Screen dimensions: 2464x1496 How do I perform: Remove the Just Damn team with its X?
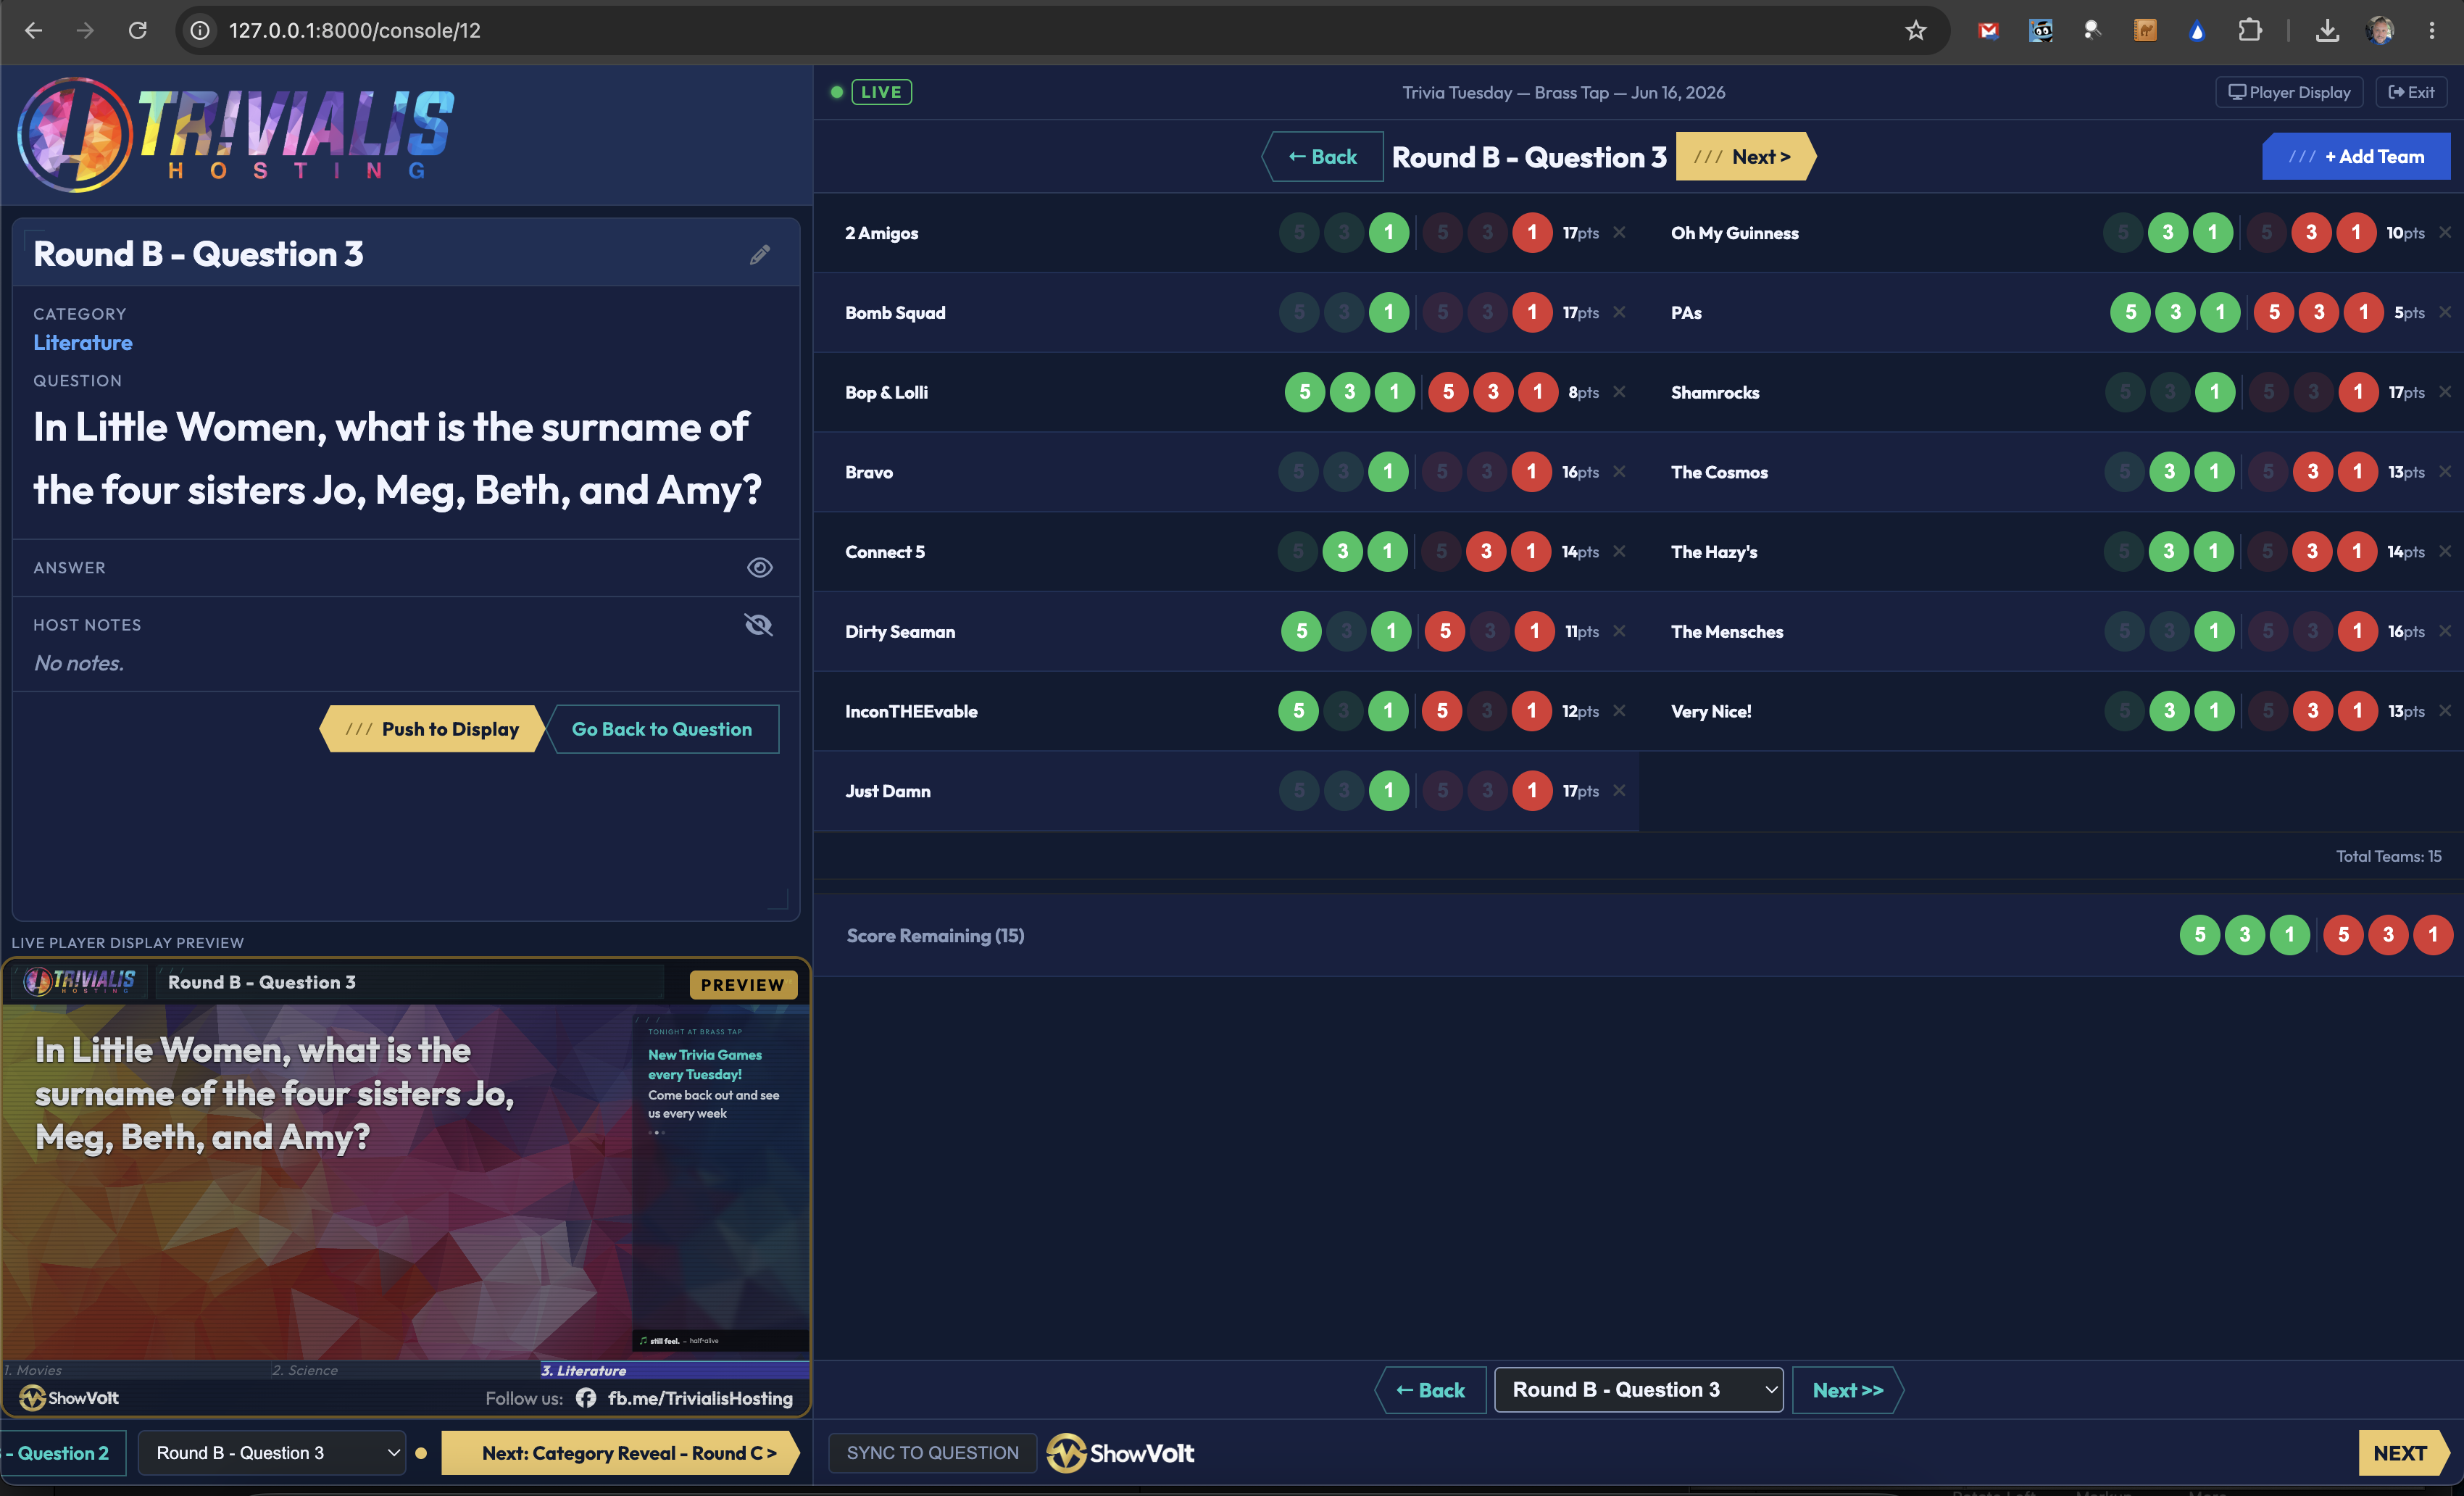1619,791
